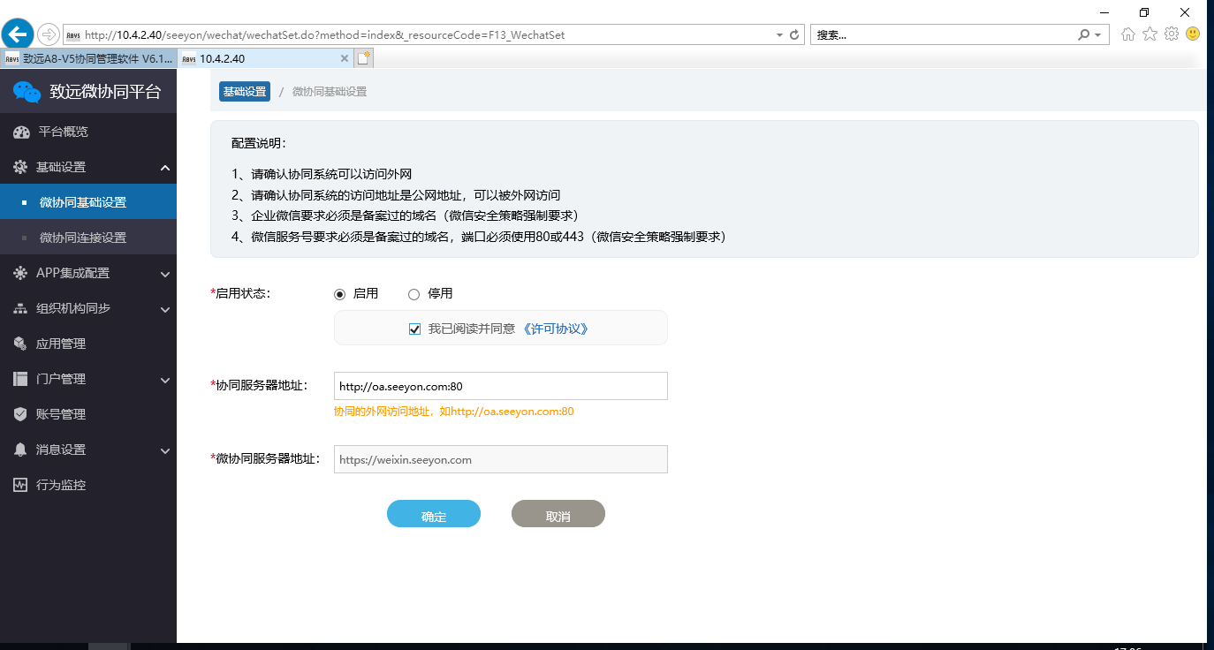The image size is (1214, 650).
Task: Click the 取消 cancel button
Action: pos(558,514)
